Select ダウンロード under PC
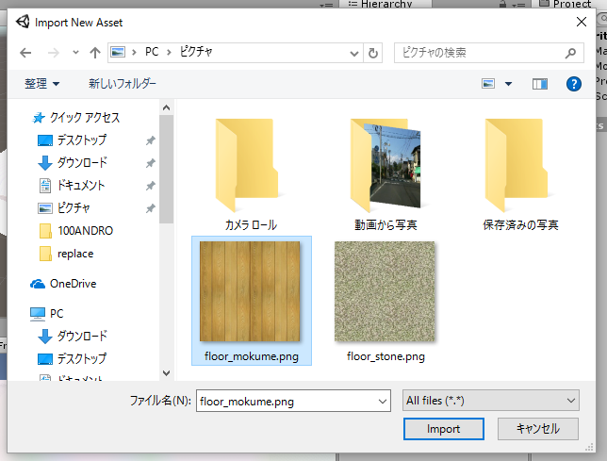Viewport: 607px width, 461px height. pos(82,337)
